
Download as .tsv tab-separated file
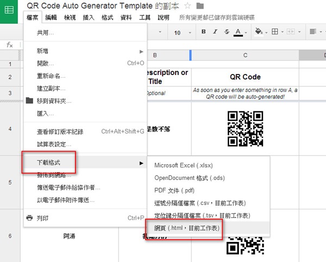pos(209,215)
